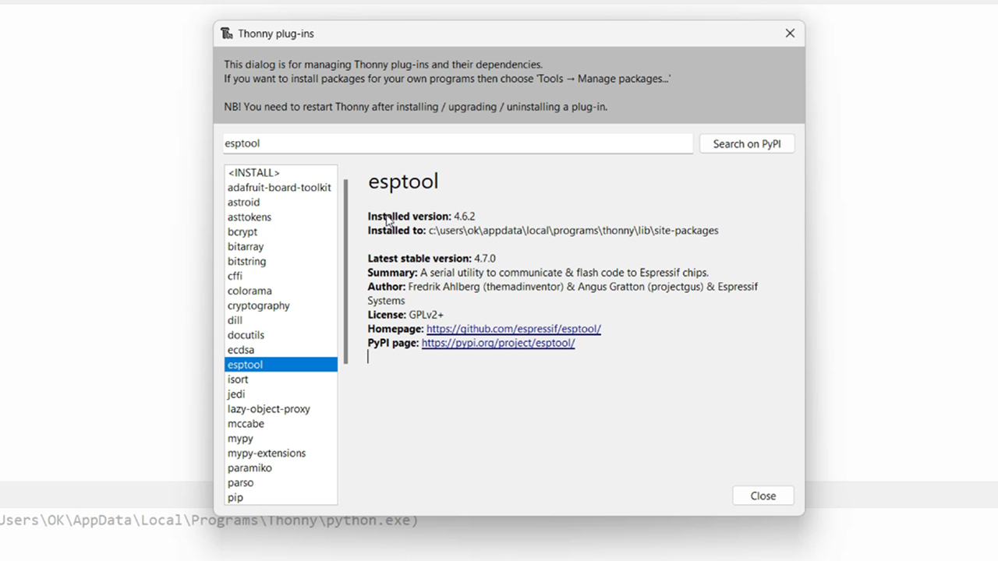This screenshot has width=998, height=561.
Task: Click the GPLv2+ license text
Action: point(426,315)
